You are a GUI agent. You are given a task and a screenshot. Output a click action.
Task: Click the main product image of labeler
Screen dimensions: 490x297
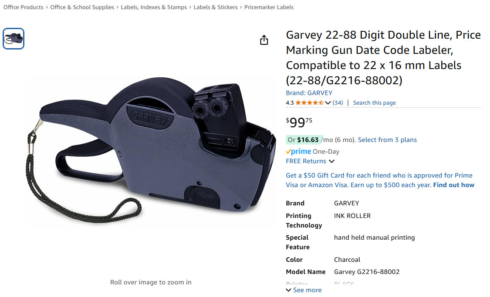pyautogui.click(x=151, y=150)
